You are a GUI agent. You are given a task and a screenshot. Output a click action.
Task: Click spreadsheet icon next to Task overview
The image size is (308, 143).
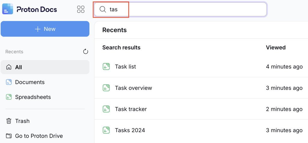point(106,88)
